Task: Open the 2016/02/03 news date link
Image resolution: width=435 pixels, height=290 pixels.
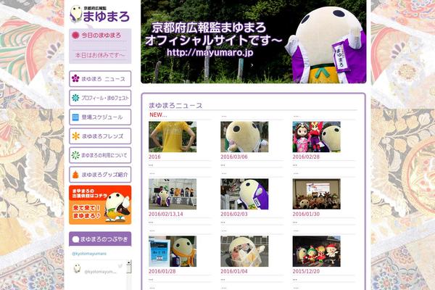Action: click(234, 214)
